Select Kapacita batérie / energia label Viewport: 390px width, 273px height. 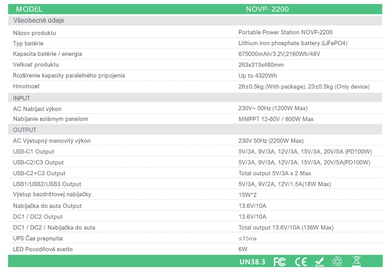tap(47, 54)
